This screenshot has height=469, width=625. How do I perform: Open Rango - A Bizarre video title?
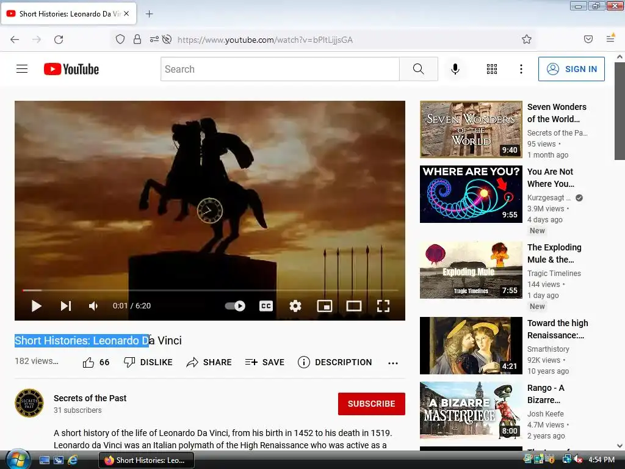click(546, 394)
